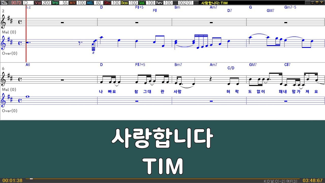Click the lyric word 맘가
Viewport: 325px width, 183px height.
(296, 91)
